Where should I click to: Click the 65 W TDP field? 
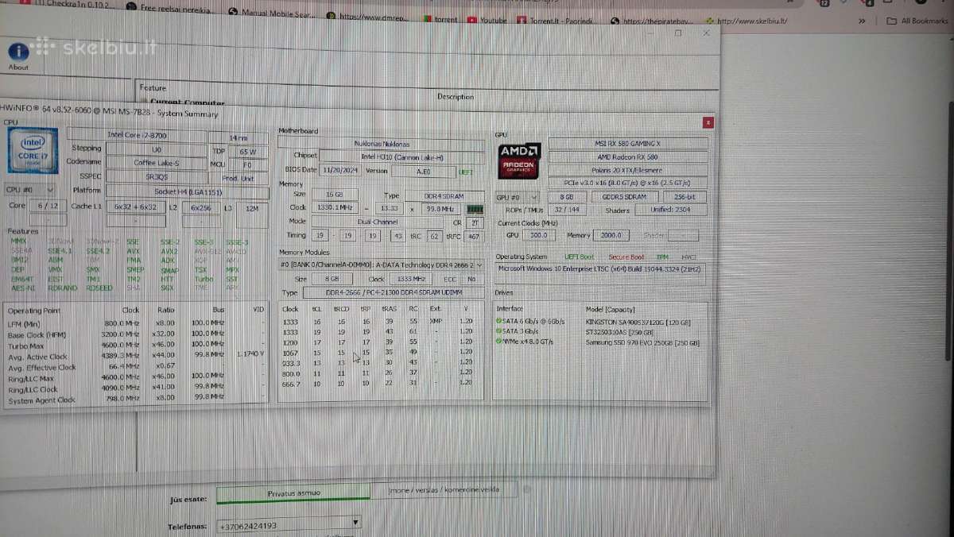pyautogui.click(x=247, y=150)
